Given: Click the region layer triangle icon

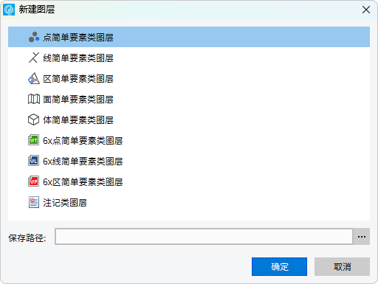Looking at the screenshot, I should coord(34,78).
